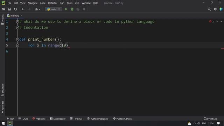Open the View menu
This screenshot has width=224, height=126.
[23, 3]
